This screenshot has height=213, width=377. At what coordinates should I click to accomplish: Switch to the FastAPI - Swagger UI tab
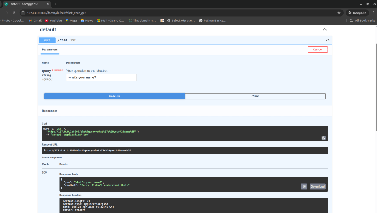24,4
